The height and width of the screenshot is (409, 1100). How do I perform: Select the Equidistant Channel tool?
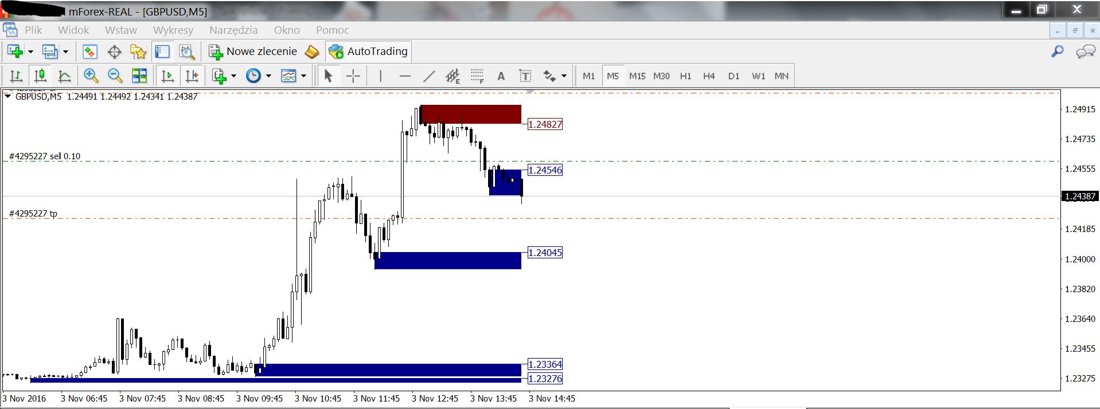[x=453, y=76]
